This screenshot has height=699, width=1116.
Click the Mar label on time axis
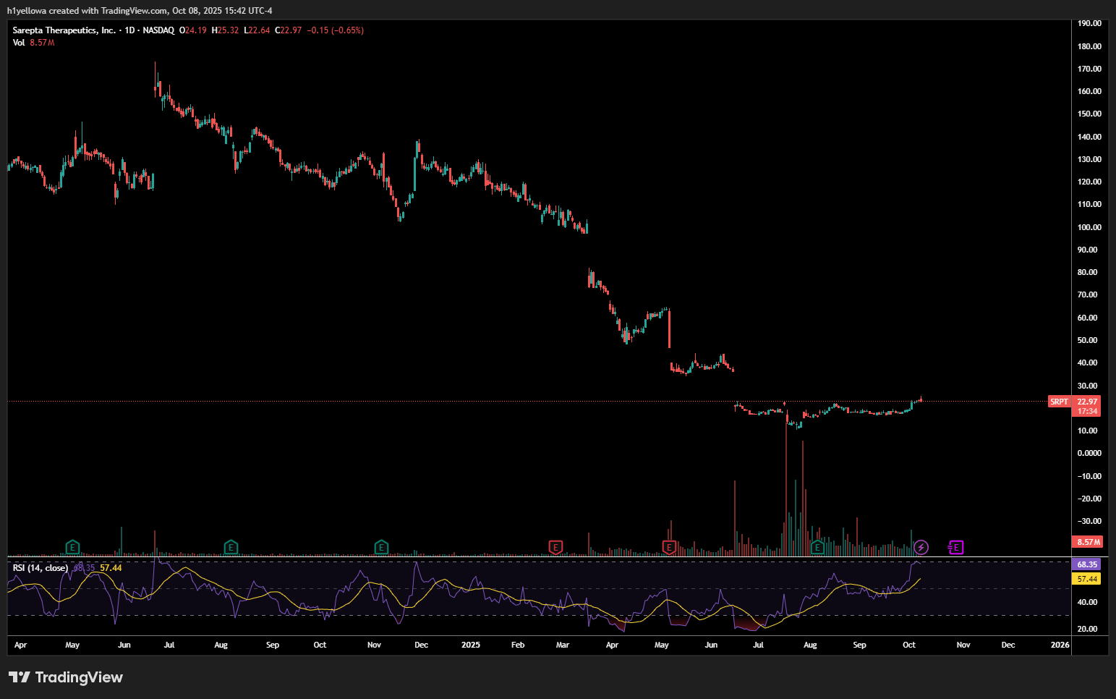(563, 645)
